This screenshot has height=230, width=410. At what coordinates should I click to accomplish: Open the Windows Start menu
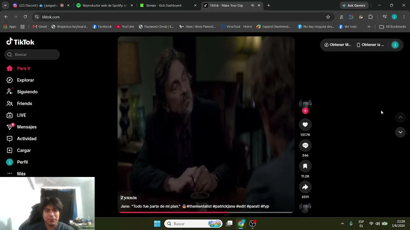coord(157,224)
